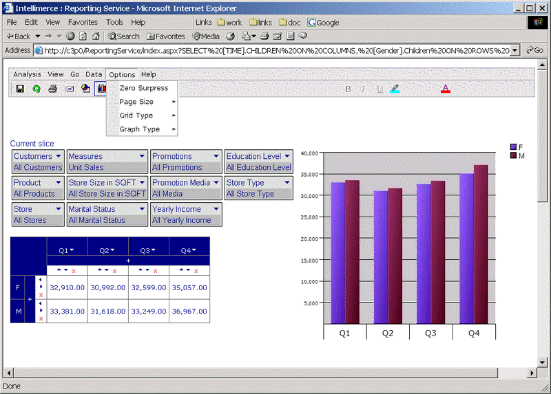Toggle Bold formatting button
Viewport: 551px width, 394px height.
click(x=349, y=89)
